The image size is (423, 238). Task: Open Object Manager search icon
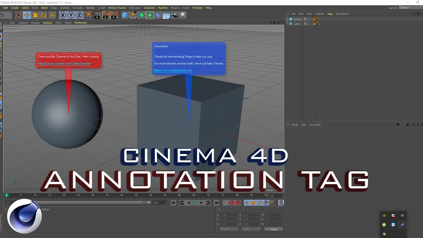point(414,14)
